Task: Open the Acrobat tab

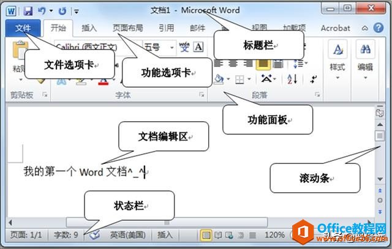Action: (335, 28)
